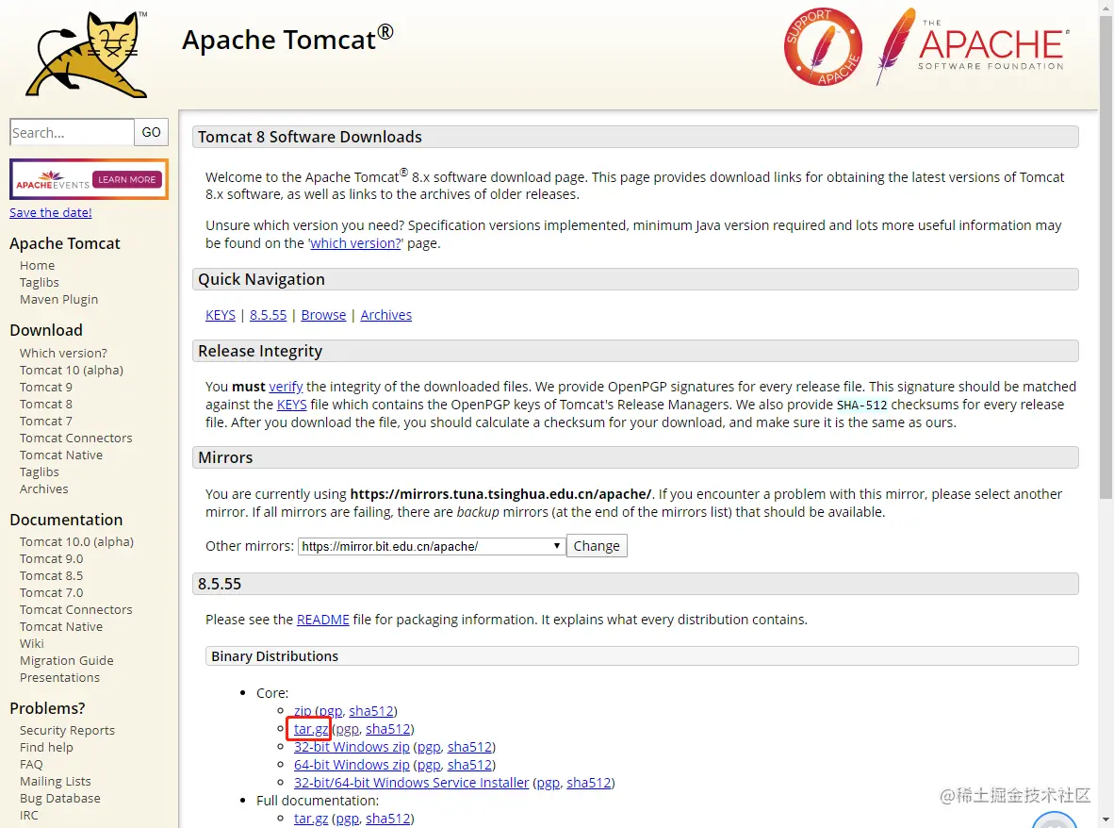Click the GO search button
This screenshot has width=1114, height=828.
(x=152, y=132)
